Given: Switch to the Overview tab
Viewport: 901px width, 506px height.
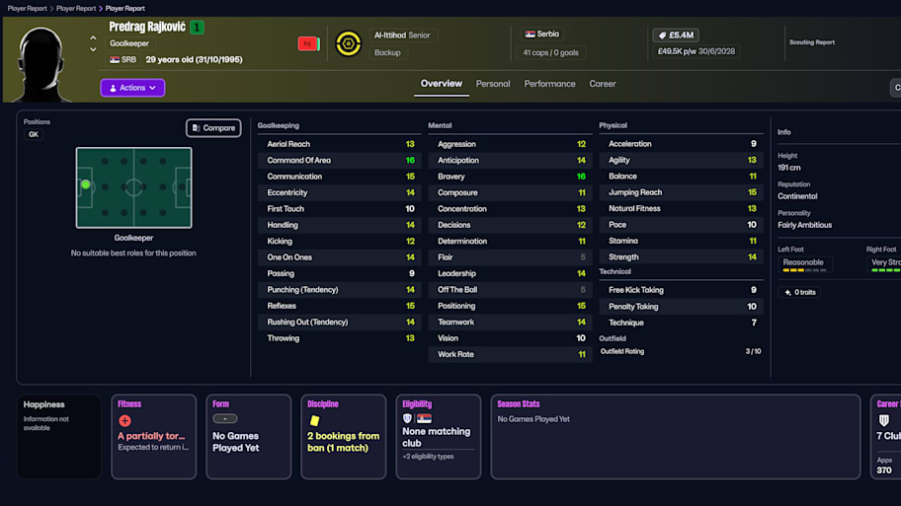Looking at the screenshot, I should 441,84.
